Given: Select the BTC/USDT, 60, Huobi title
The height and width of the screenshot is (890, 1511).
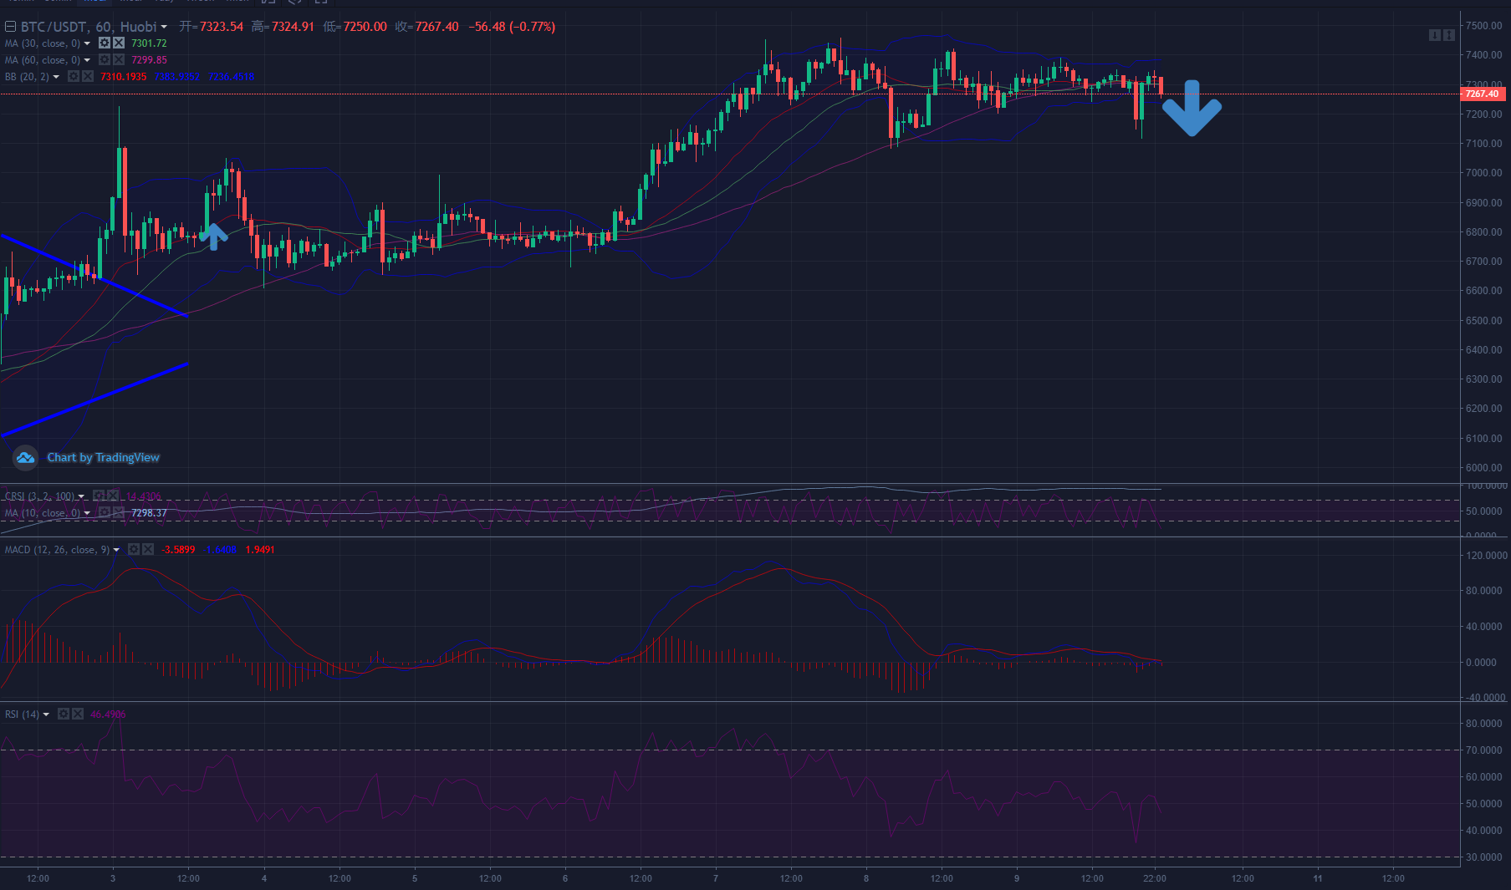Looking at the screenshot, I should 89,27.
